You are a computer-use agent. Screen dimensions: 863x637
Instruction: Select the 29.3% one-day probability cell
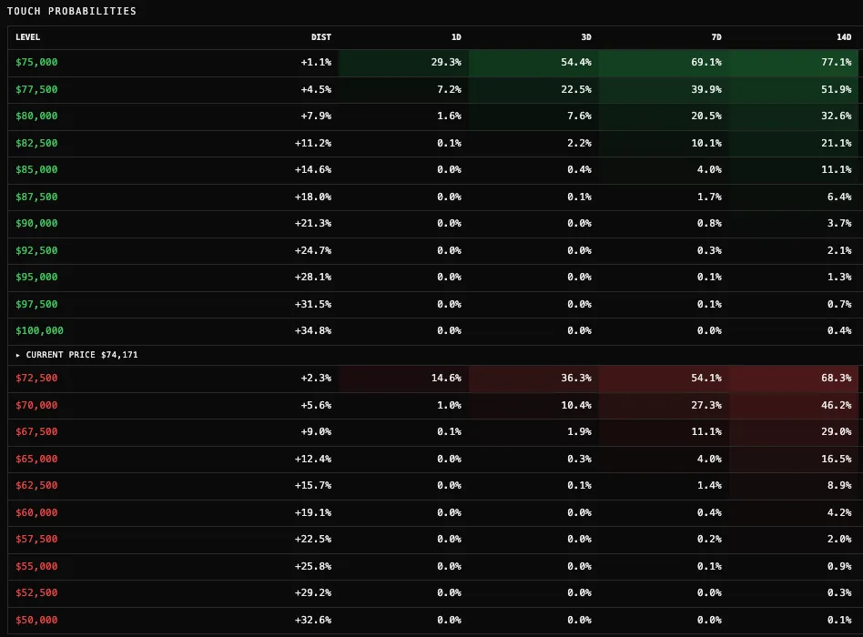point(446,63)
